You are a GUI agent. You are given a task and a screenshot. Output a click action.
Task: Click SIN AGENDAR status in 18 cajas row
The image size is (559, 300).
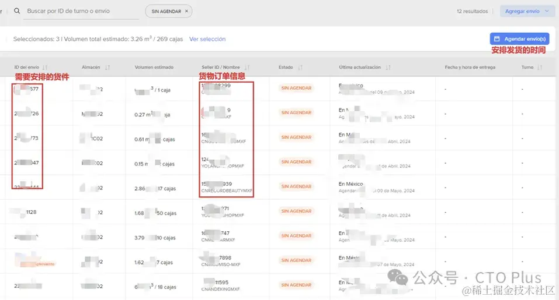click(x=296, y=285)
